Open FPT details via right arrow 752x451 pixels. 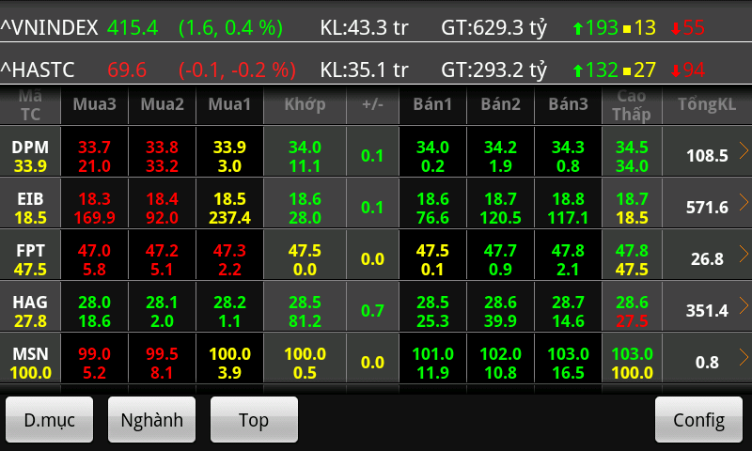point(743,253)
